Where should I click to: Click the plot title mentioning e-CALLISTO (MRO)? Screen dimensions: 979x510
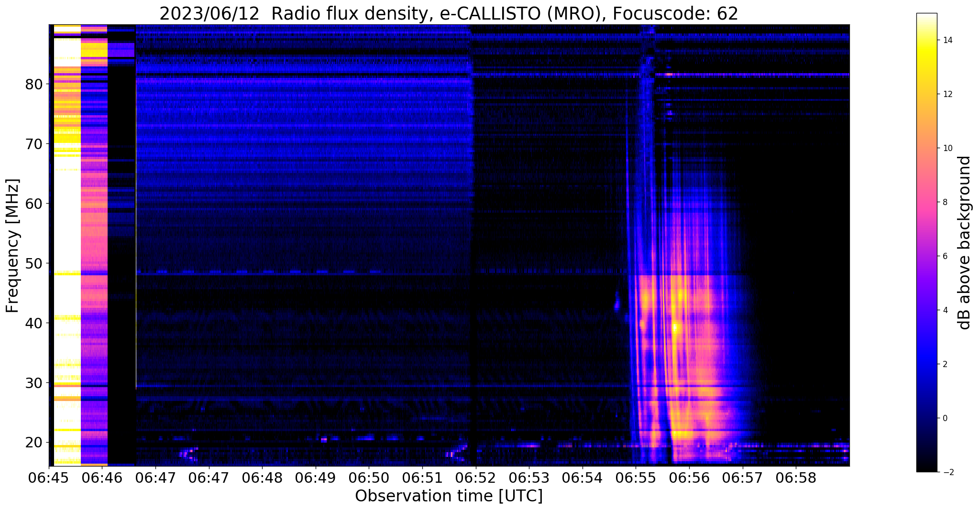coord(449,14)
